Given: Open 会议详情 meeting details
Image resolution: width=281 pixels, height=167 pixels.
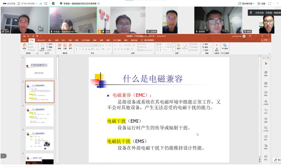Looking at the screenshot, I should tap(7, 3).
